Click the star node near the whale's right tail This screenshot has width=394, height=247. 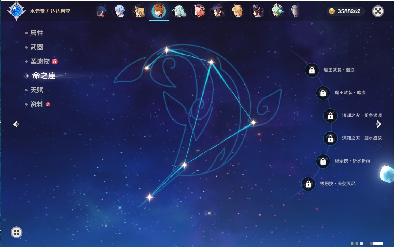click(253, 122)
